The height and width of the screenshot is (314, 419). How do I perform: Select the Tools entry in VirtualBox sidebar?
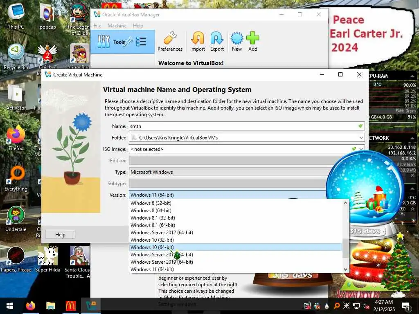(x=123, y=42)
